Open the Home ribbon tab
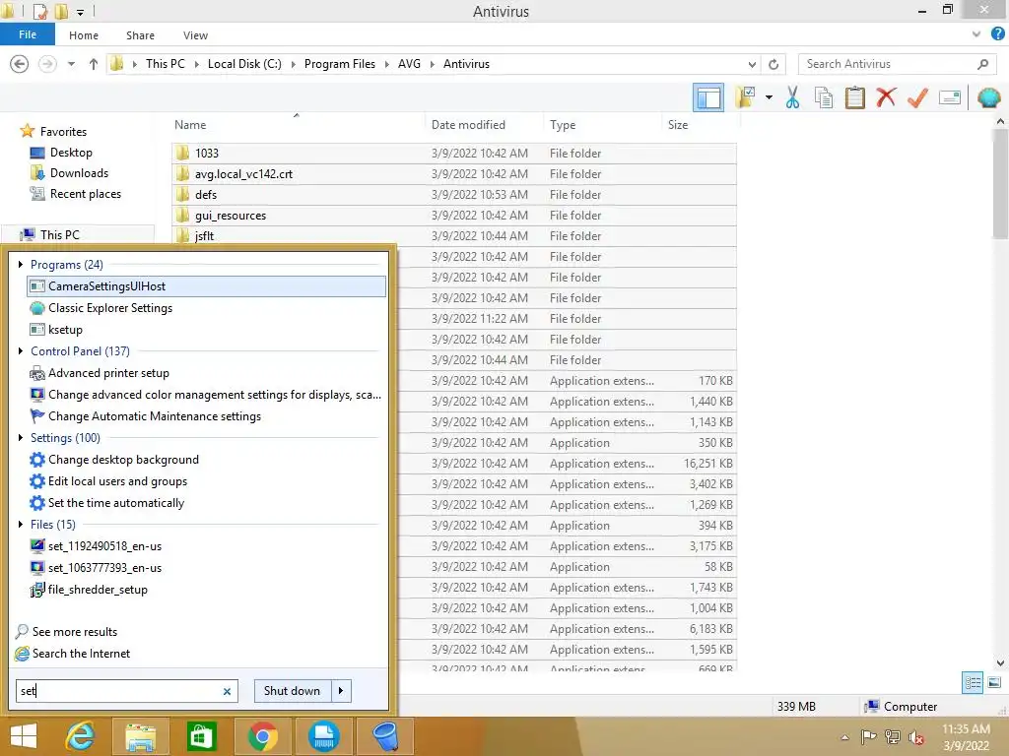The image size is (1009, 756). point(84,35)
